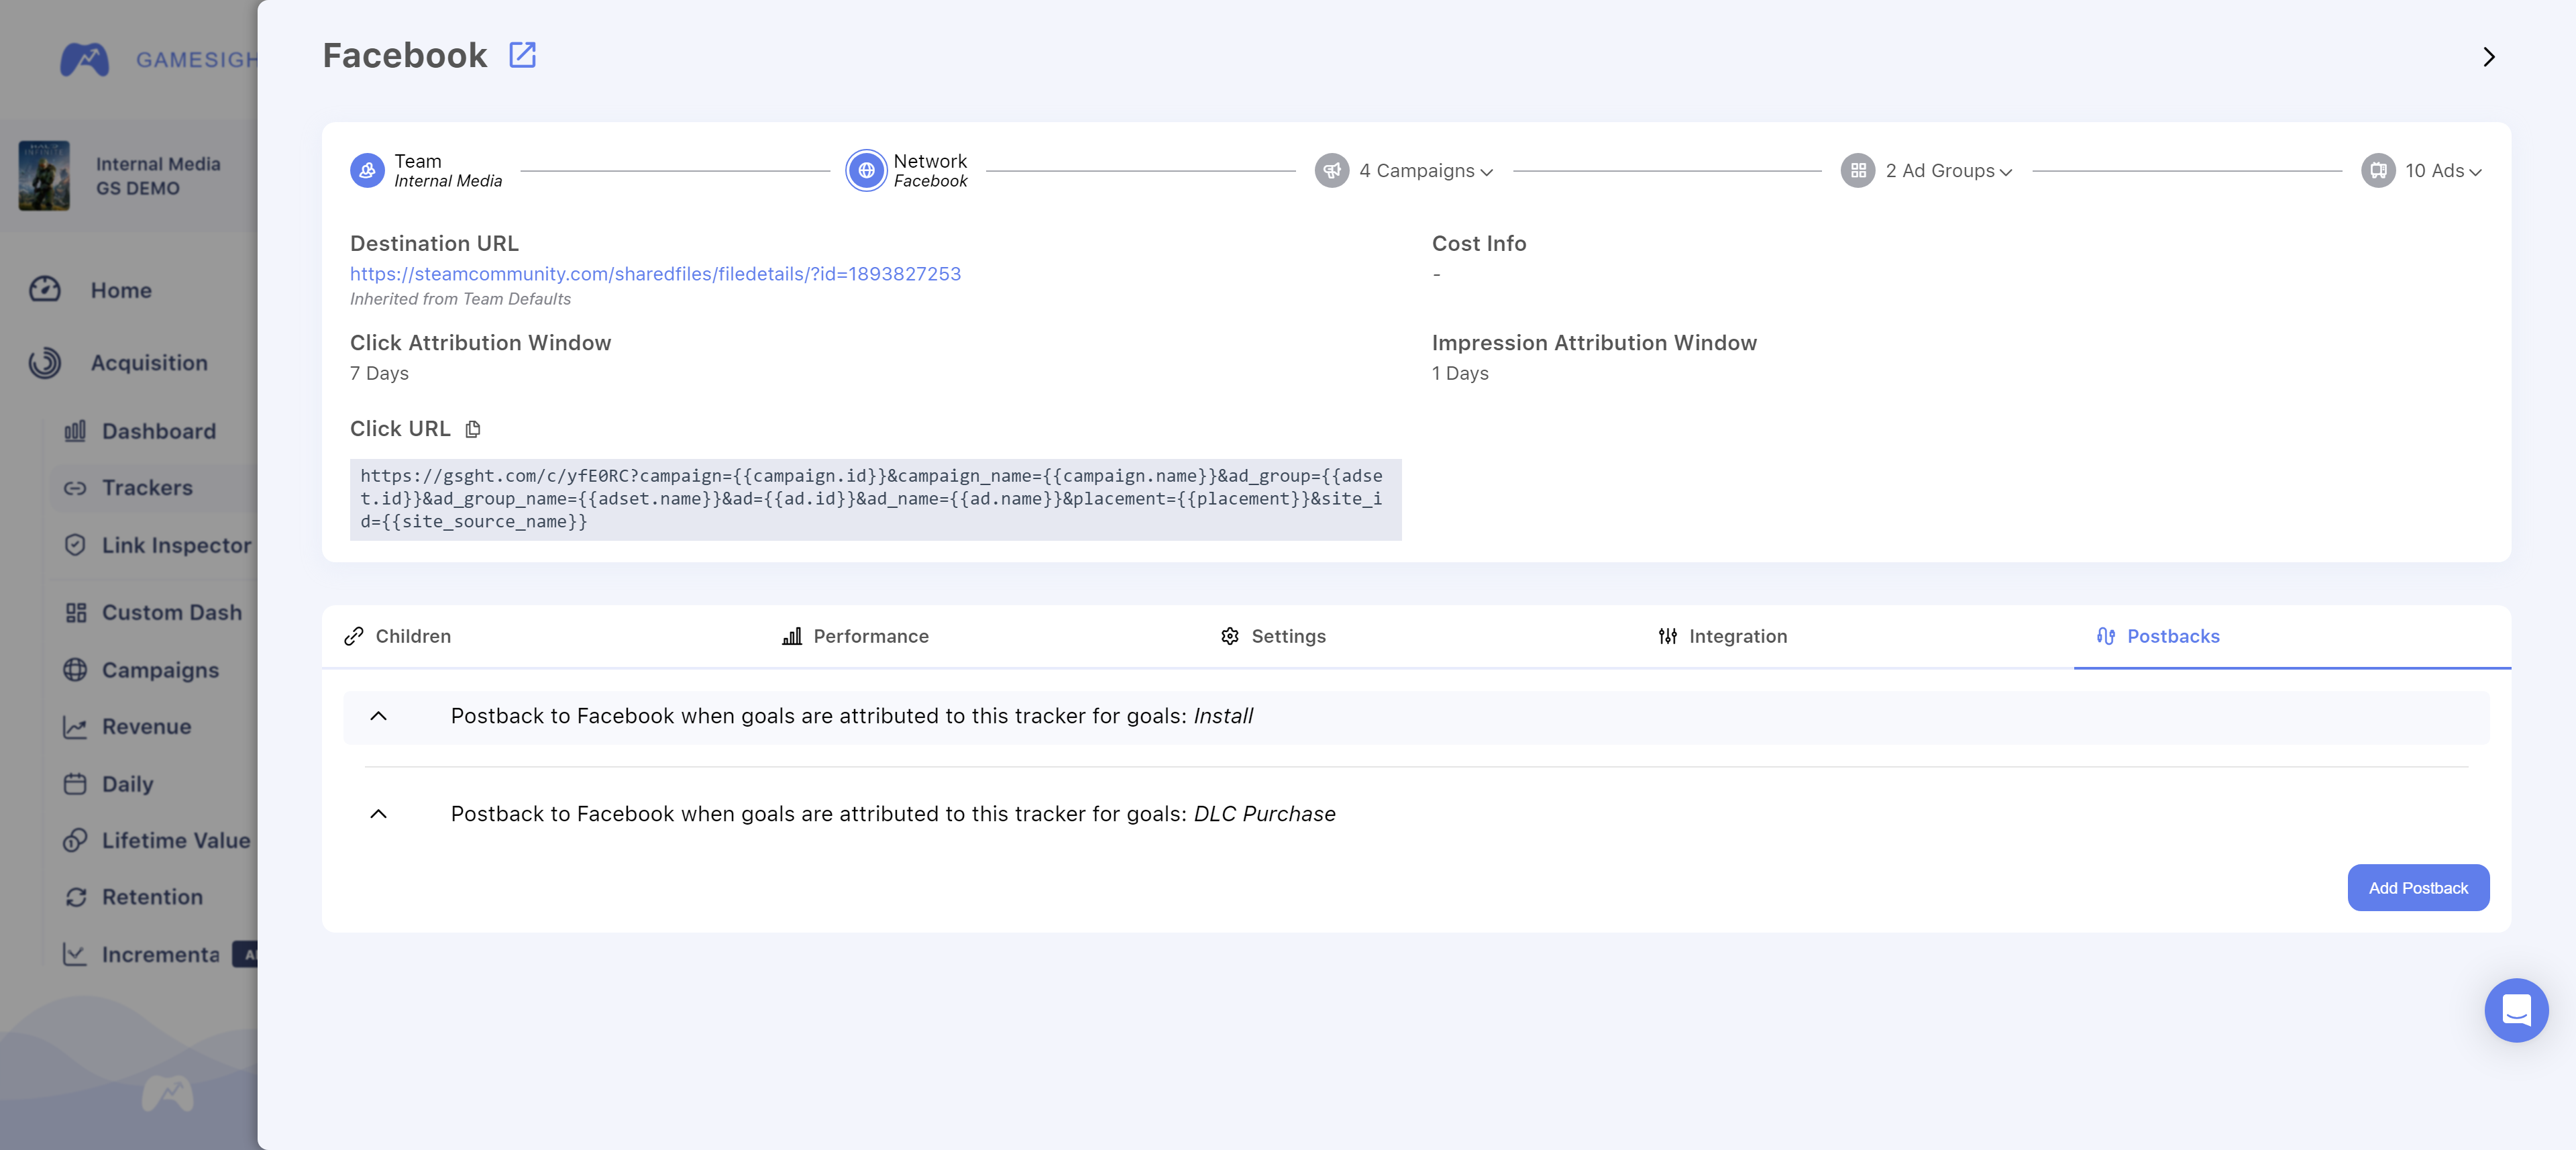The image size is (2576, 1150).
Task: Click the Gamesight logo icon
Action: pos(84,60)
